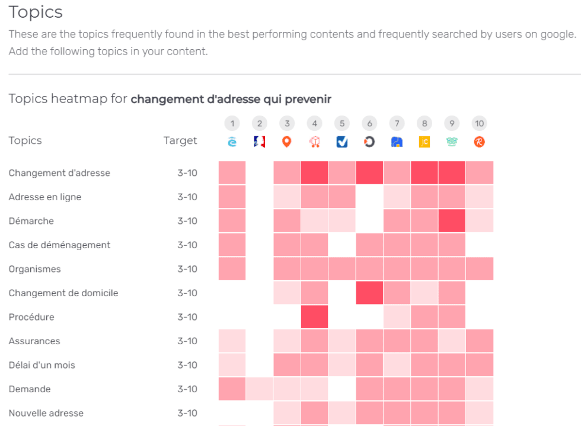
Task: Click the rank 1 competitor favicon
Action: pyautogui.click(x=232, y=142)
